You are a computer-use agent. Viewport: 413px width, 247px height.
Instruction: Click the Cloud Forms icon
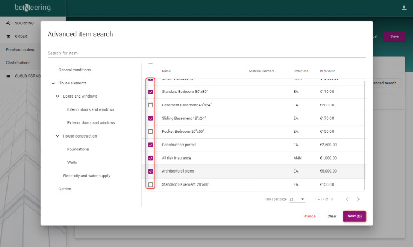[8, 76]
